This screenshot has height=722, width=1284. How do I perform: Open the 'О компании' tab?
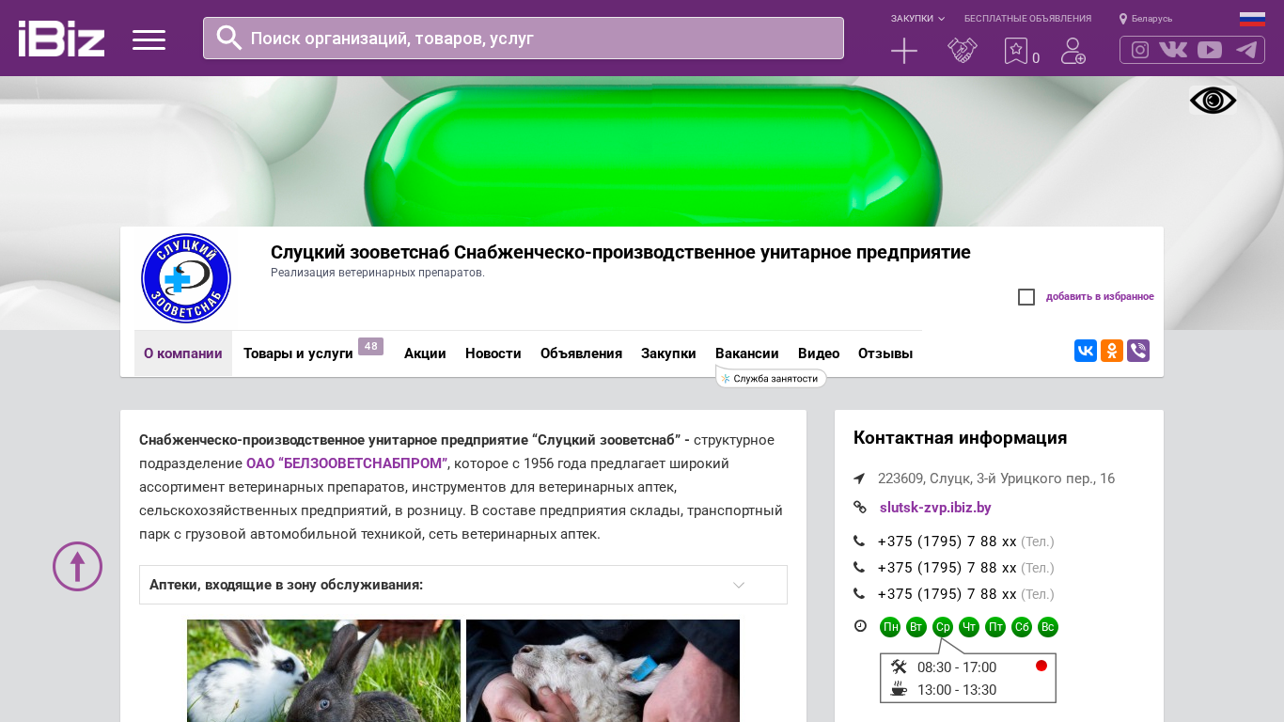183,353
